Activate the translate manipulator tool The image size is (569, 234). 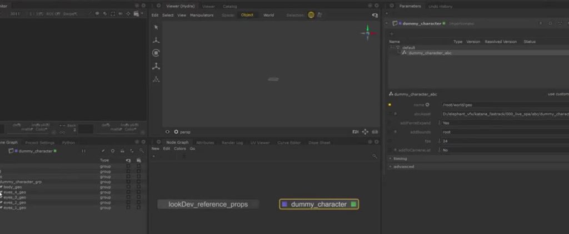156,40
